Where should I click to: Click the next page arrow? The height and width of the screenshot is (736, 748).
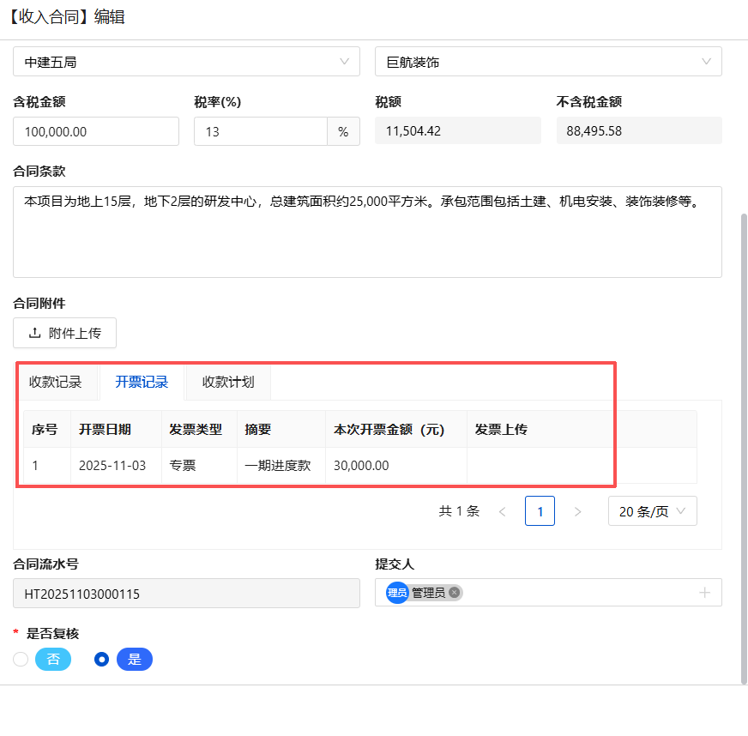point(577,510)
